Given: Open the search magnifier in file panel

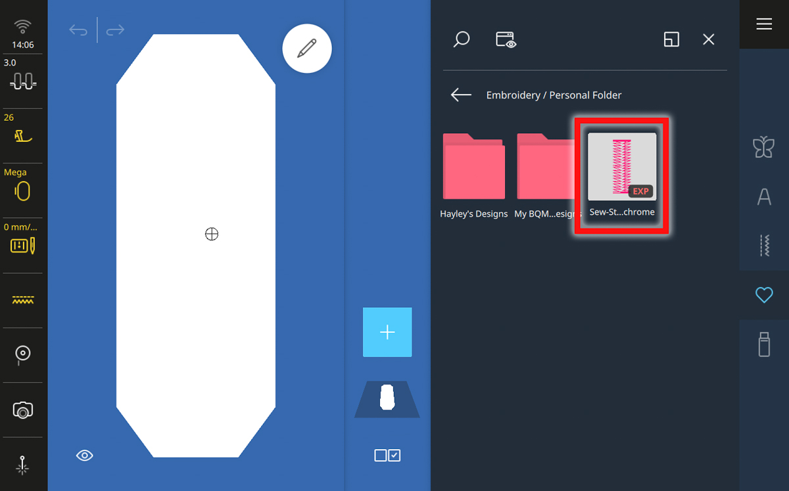Looking at the screenshot, I should pyautogui.click(x=462, y=39).
